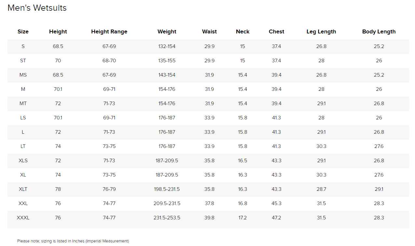Select weight cell 231.5-253.5
The image size is (415, 246).
[x=167, y=218]
